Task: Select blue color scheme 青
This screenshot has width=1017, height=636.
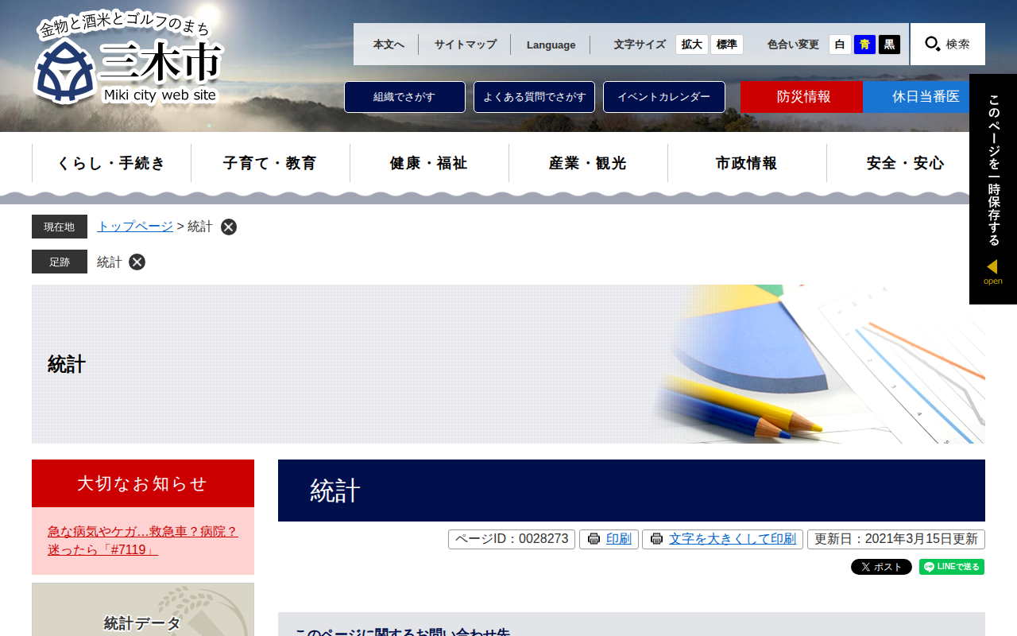Action: [x=864, y=45]
